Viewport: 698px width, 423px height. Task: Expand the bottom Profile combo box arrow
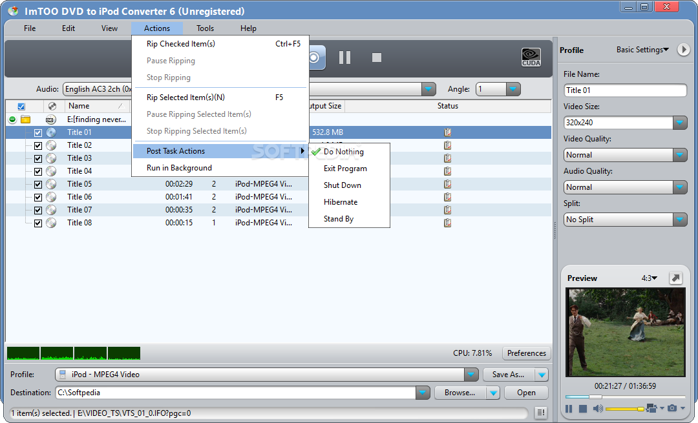[x=471, y=375]
